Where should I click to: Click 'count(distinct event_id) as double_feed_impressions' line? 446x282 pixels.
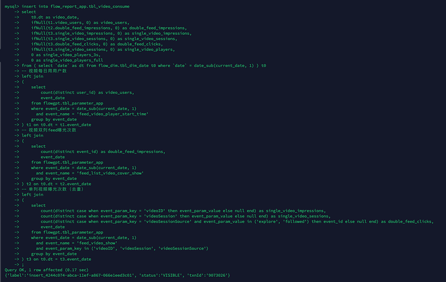click(103, 152)
